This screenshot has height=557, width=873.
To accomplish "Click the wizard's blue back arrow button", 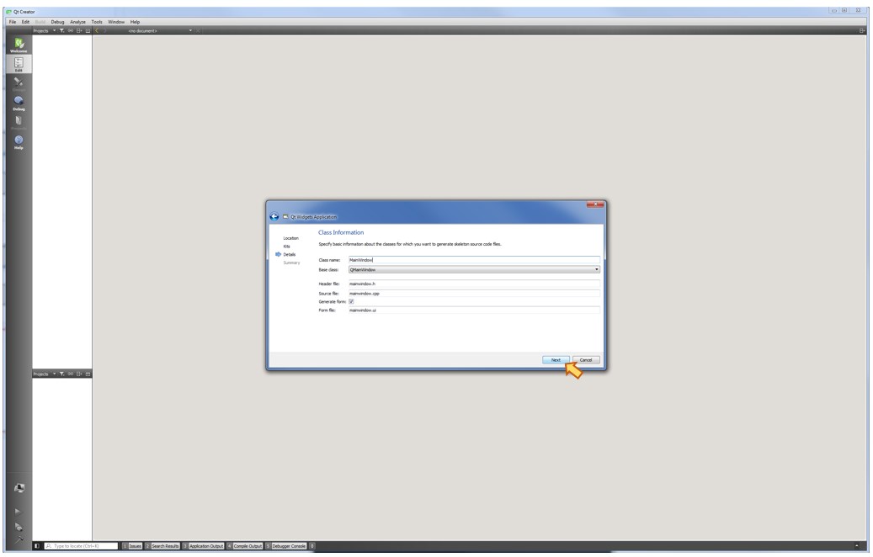I will coord(274,216).
